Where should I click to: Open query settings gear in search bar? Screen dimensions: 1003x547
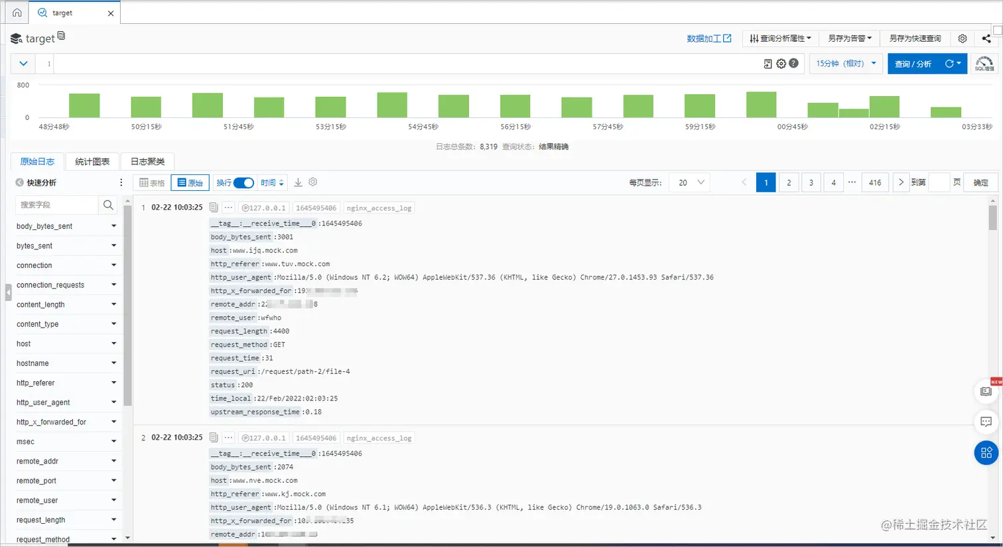(781, 64)
